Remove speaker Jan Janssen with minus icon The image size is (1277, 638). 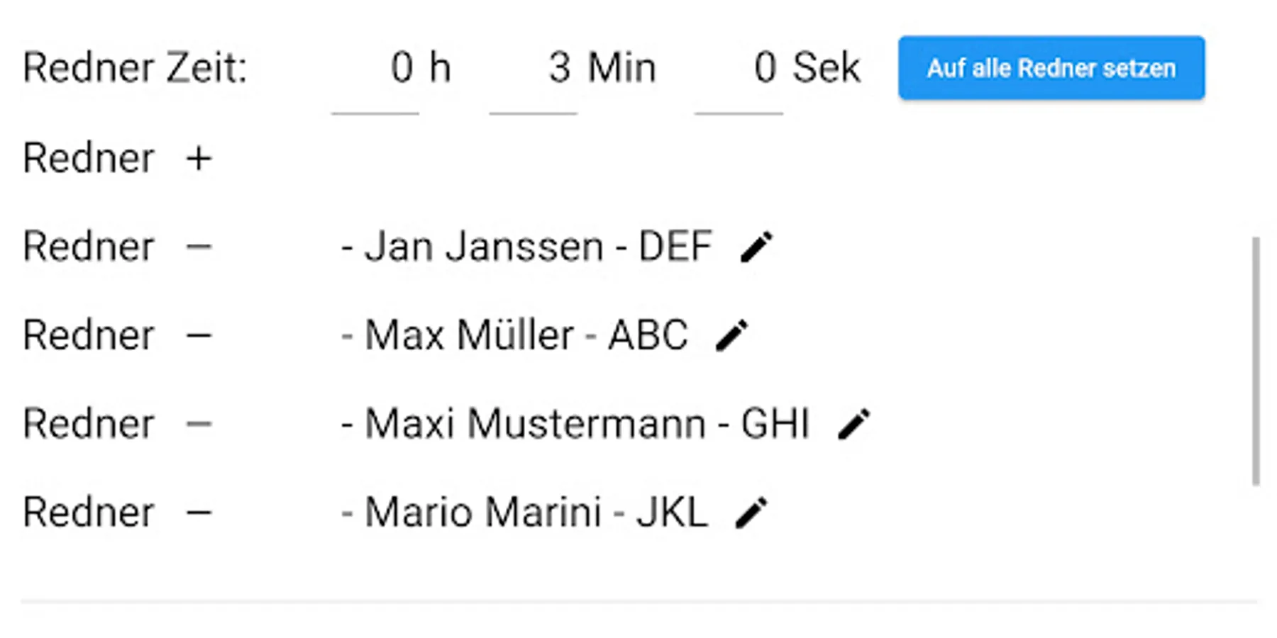199,247
